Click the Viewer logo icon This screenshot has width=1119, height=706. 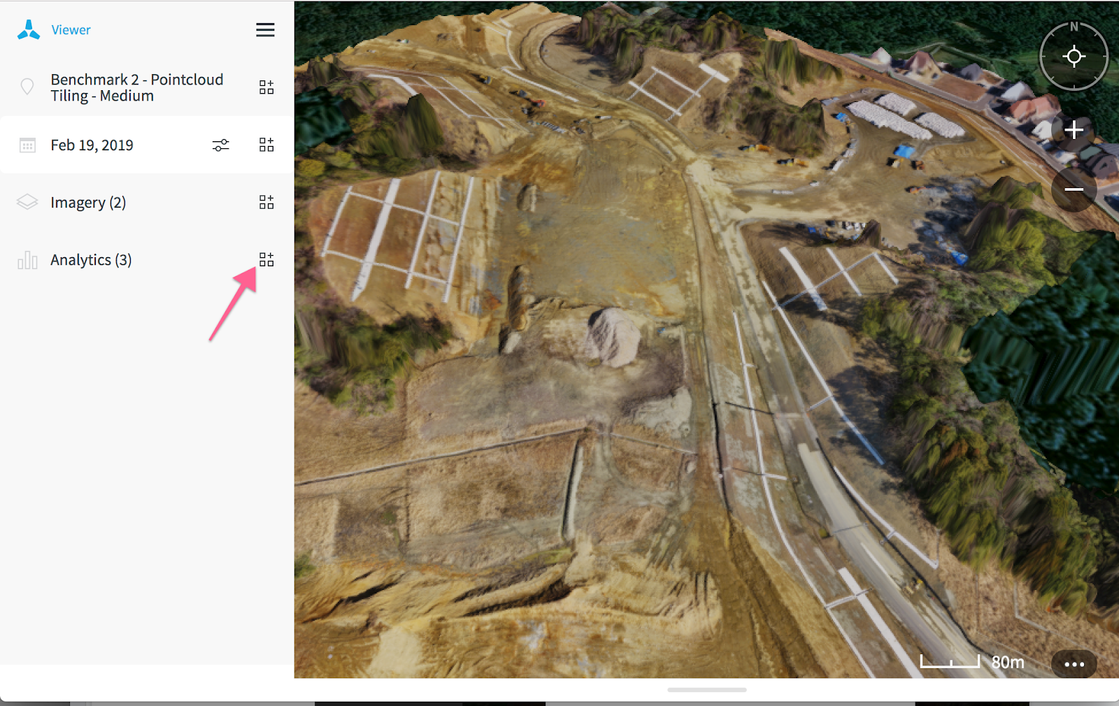pos(29,29)
